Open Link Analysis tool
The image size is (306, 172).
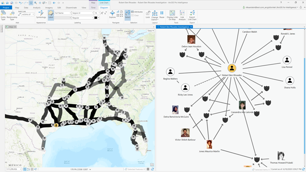[x=182, y=16]
